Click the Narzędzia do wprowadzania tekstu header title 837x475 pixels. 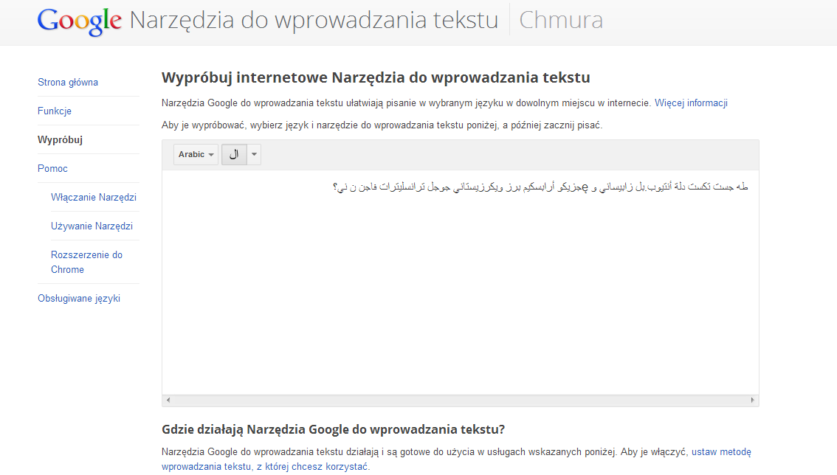314,20
